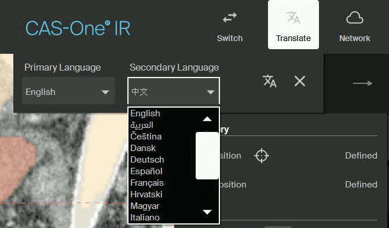Screen dimensions: 389x228
Task: Click the crosshair target position icon
Action: pyautogui.click(x=262, y=156)
